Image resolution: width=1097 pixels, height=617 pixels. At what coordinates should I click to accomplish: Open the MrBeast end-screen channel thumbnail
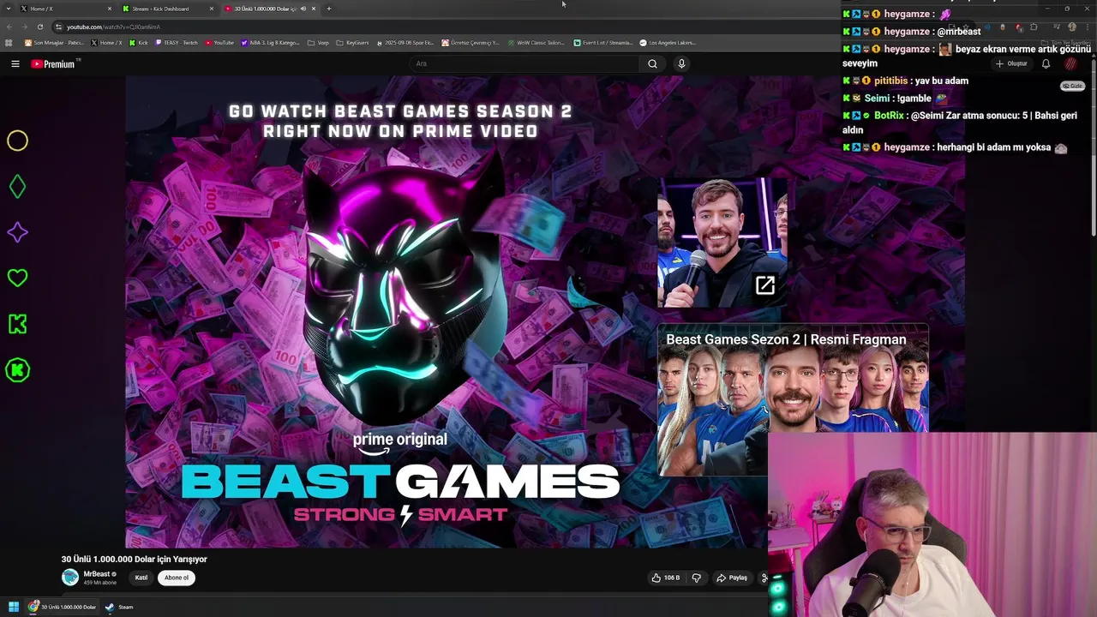point(722,243)
